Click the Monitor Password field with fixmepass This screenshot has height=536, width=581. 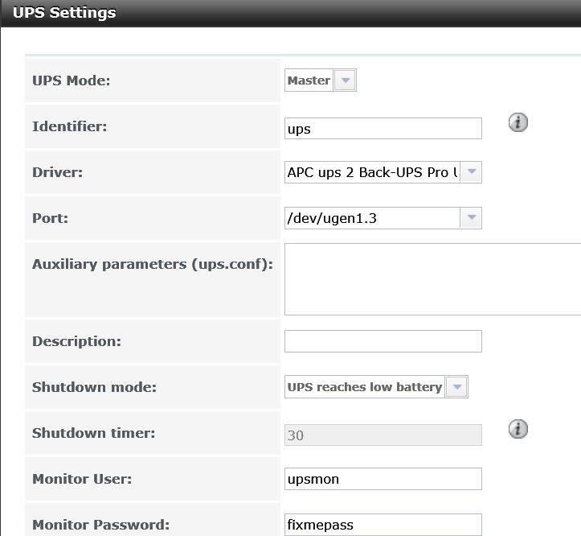(383, 525)
